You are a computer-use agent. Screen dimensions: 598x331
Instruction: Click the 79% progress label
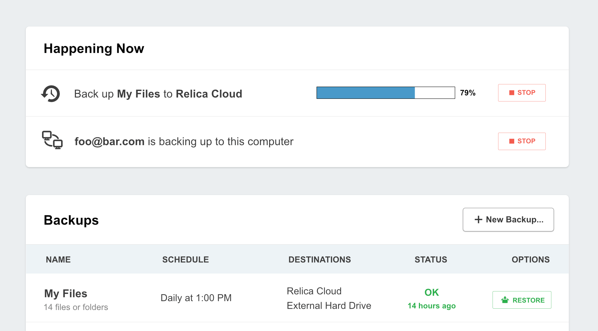(x=468, y=93)
